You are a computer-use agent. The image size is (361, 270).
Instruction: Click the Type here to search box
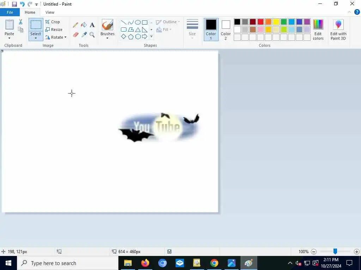tap(68, 263)
